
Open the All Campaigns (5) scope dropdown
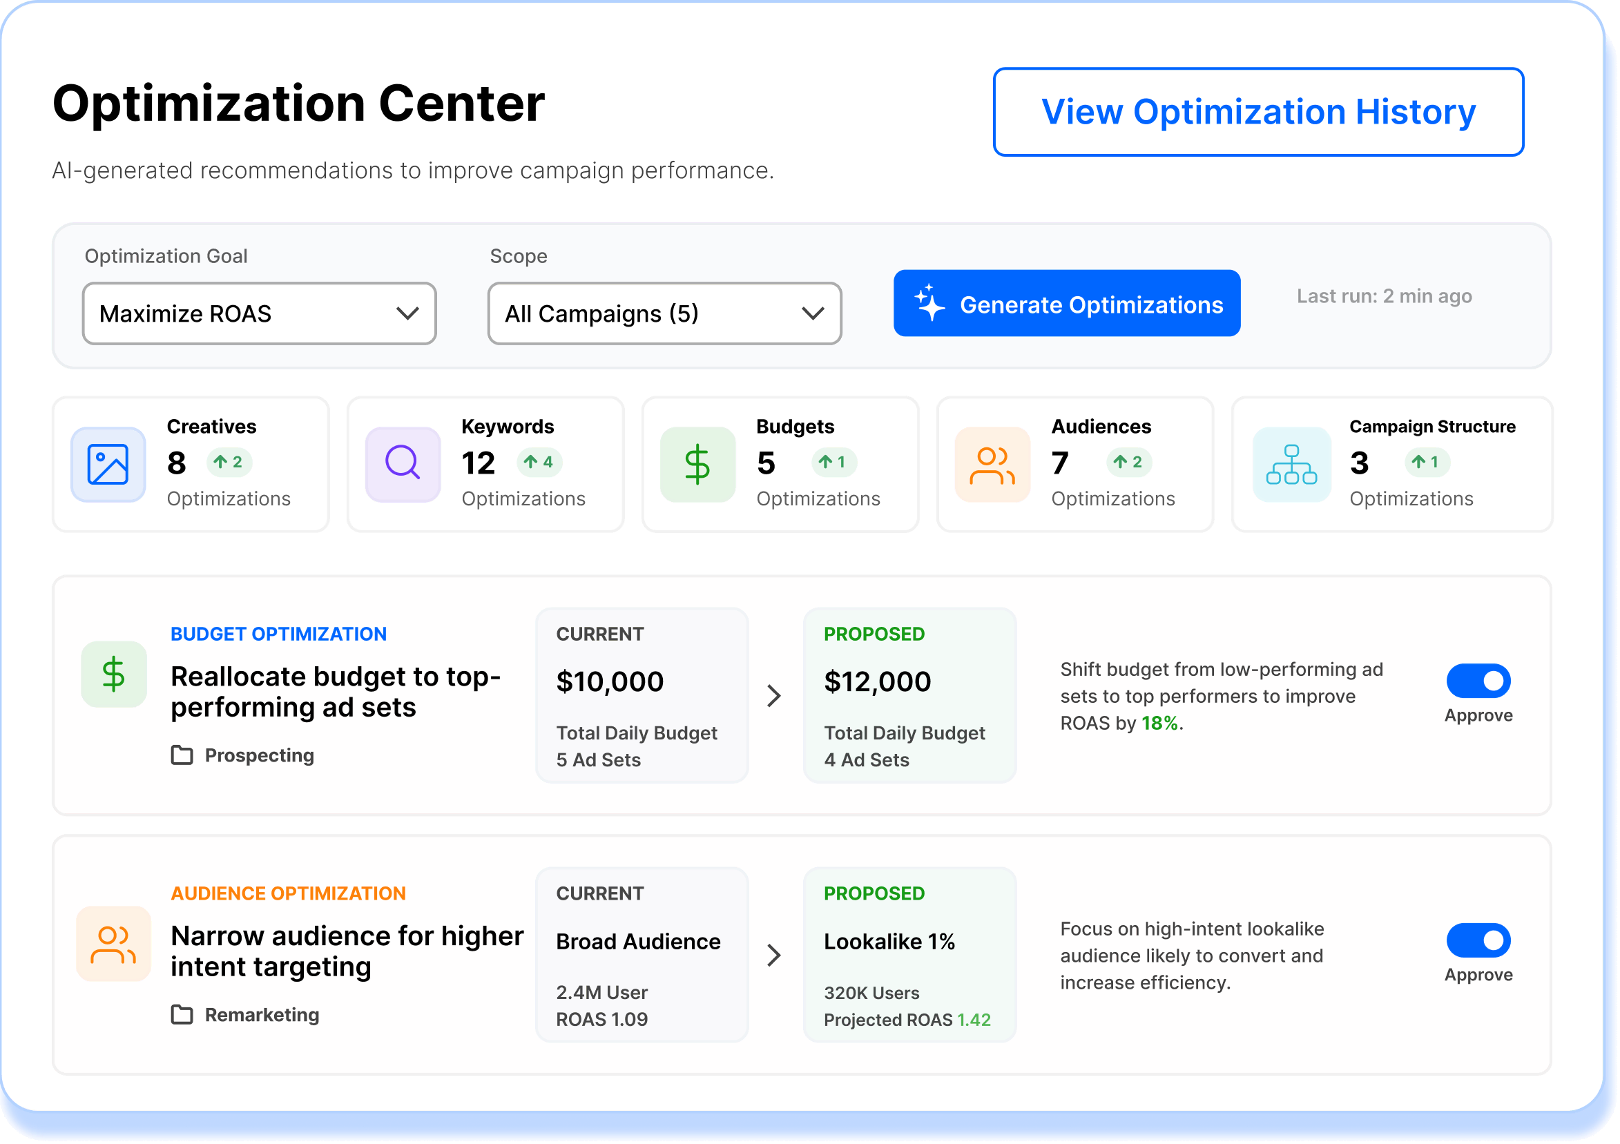click(x=665, y=314)
